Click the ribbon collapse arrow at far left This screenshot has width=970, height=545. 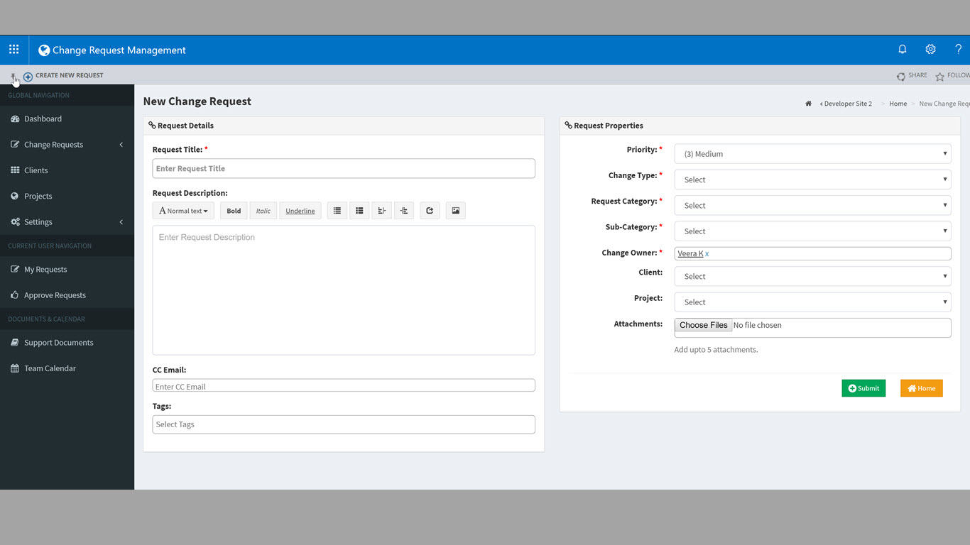coord(13,75)
